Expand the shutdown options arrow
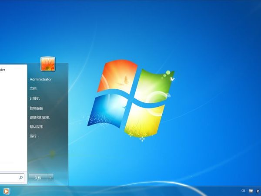 pyautogui.click(x=50, y=177)
